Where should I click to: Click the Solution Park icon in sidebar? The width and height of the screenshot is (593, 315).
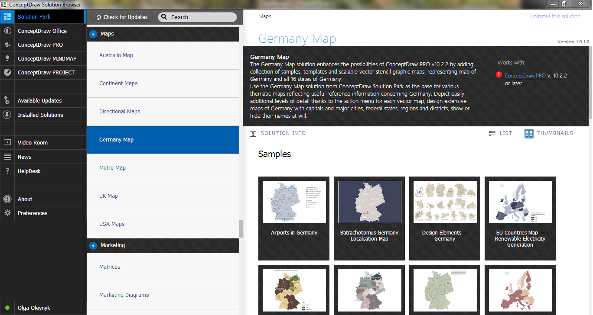[7, 17]
